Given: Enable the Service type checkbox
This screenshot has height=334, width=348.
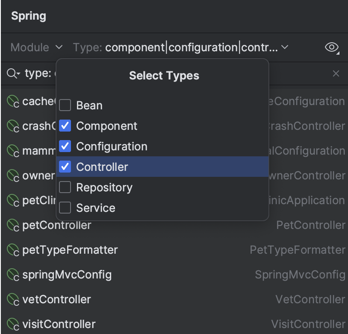Looking at the screenshot, I should click(65, 208).
